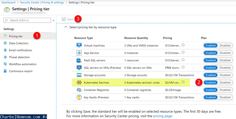Enable the Storage accounts plan
The height and width of the screenshot is (119, 236).
click(x=211, y=75)
